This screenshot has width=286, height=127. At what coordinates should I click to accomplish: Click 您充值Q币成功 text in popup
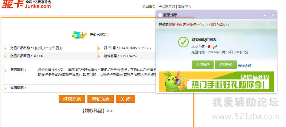[x=204, y=40]
